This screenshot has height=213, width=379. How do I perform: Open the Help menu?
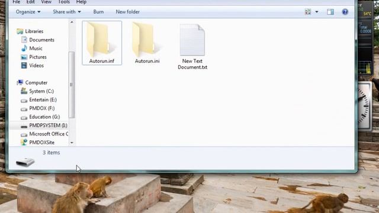81,2
